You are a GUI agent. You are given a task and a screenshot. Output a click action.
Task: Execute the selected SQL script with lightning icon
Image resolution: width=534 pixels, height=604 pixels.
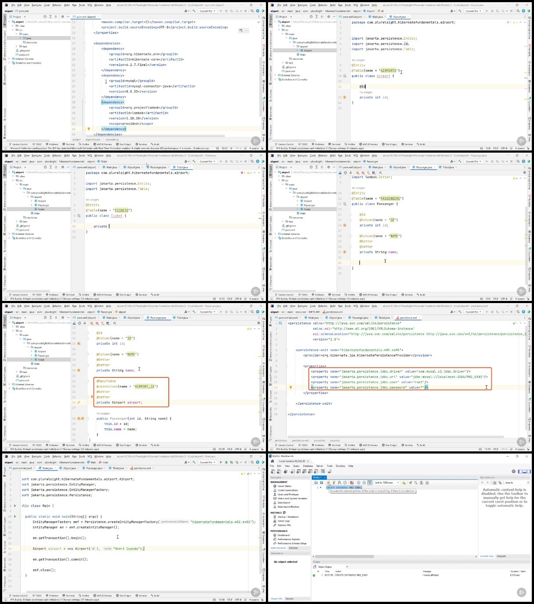(x=328, y=483)
